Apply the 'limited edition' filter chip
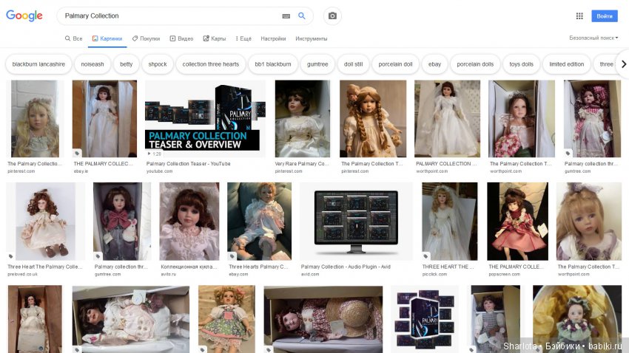This screenshot has height=353, width=629. click(x=566, y=64)
